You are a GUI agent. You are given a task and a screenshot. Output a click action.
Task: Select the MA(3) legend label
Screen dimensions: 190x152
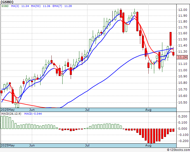click(x=15, y=6)
